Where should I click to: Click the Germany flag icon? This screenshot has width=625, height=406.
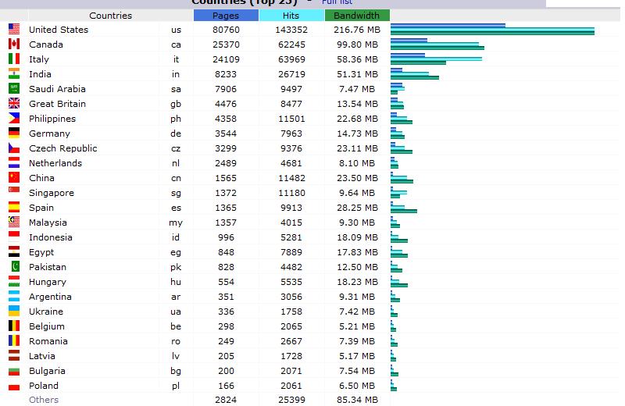tap(14, 134)
